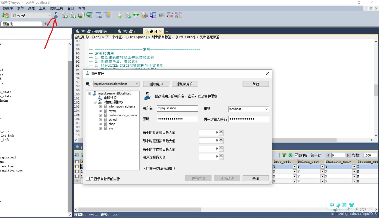The height and width of the screenshot is (218, 379).
Task: Click the 取消改动 button
Action: pyautogui.click(x=227, y=178)
